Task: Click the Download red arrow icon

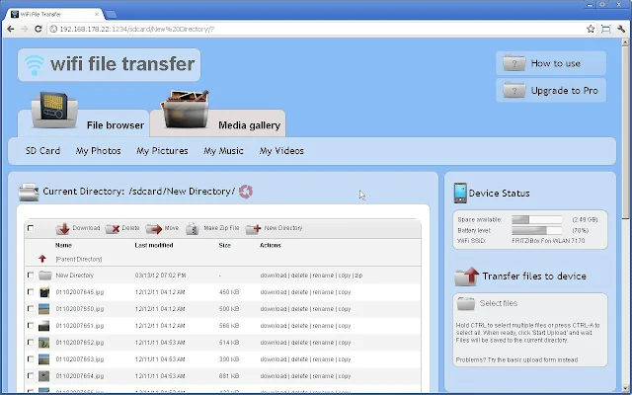Action: 62,228
